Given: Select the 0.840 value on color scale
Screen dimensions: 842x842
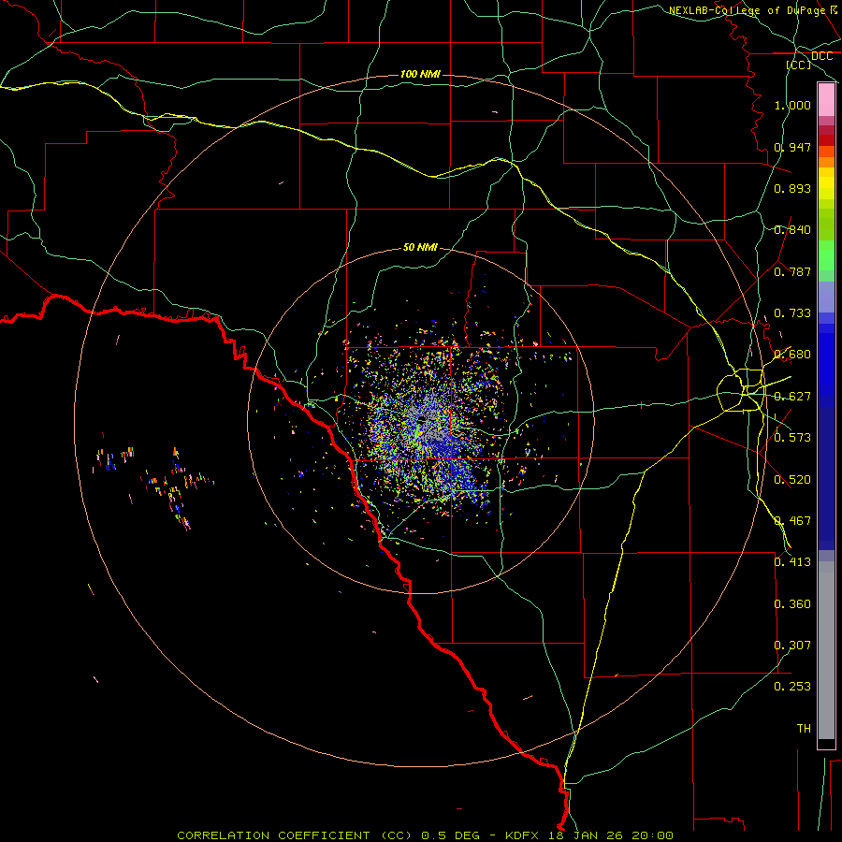Looking at the screenshot, I should pos(792,230).
